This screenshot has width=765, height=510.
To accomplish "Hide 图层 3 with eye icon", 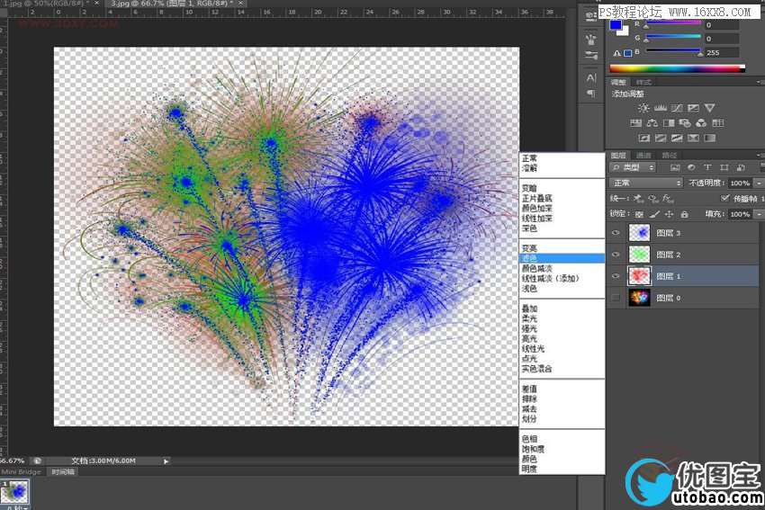I will pyautogui.click(x=616, y=233).
